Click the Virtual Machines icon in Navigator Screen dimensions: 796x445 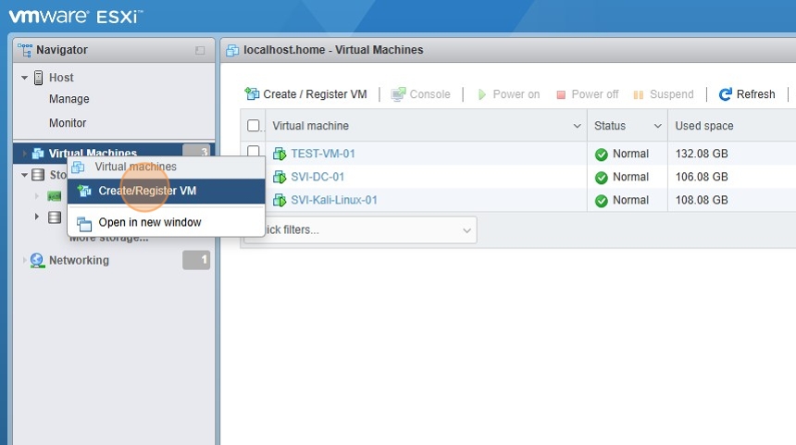click(38, 154)
